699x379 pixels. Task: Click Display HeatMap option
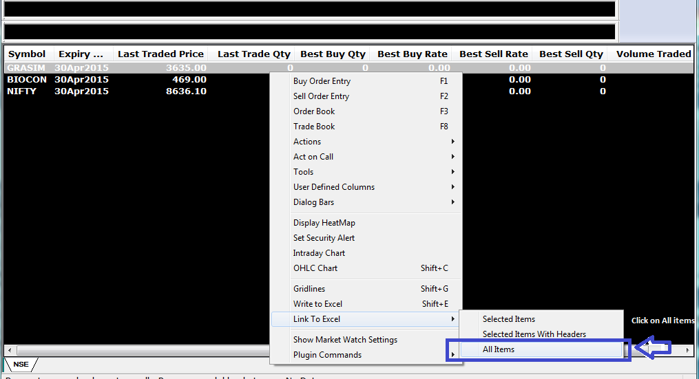(x=324, y=223)
